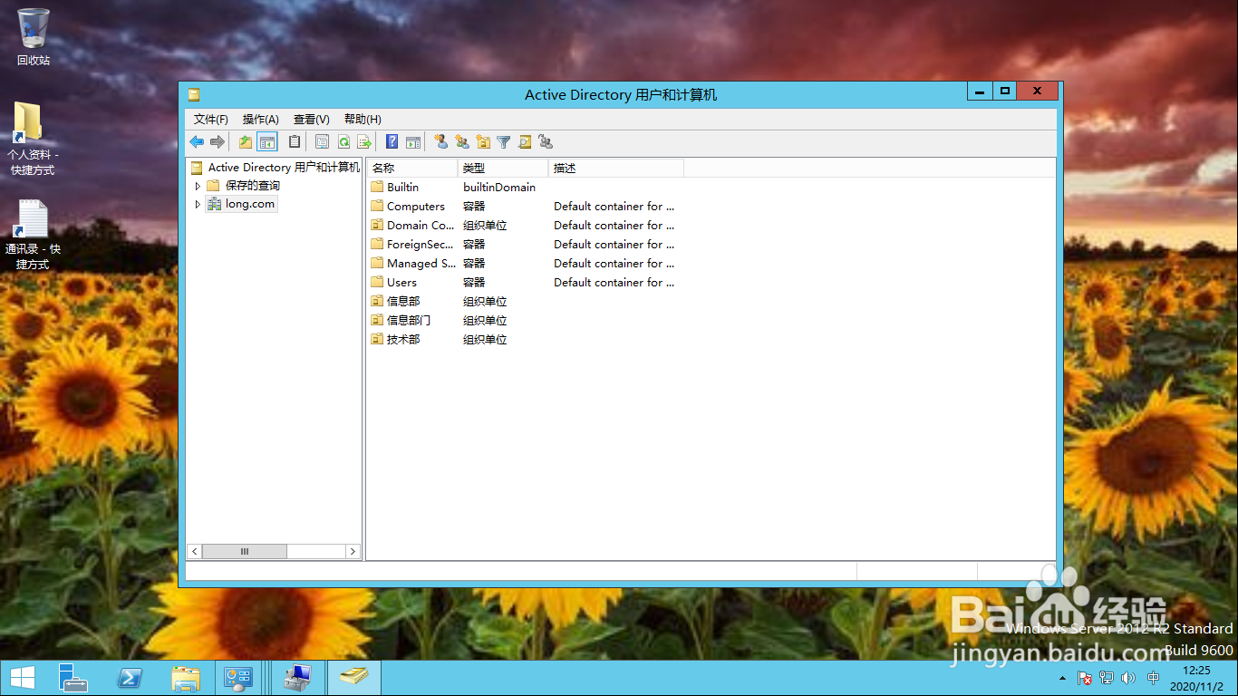The height and width of the screenshot is (696, 1238).
Task: Click the volume speaker tray icon
Action: tap(1128, 678)
